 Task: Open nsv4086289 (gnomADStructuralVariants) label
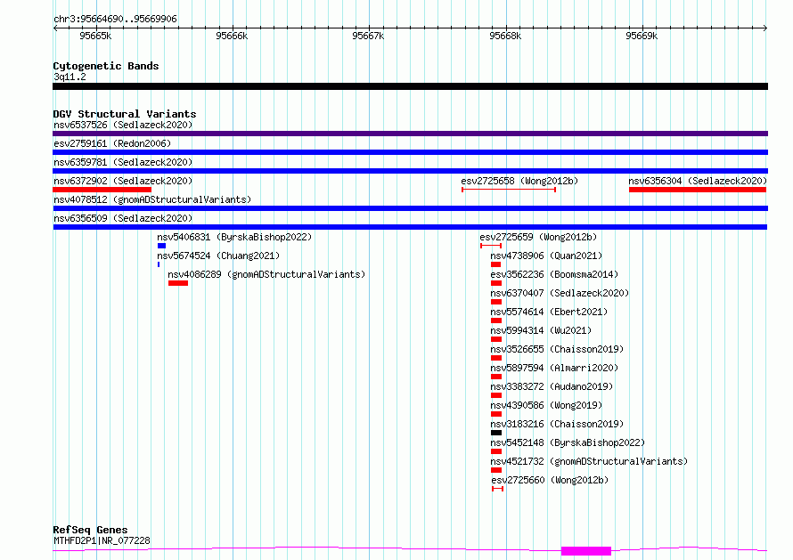[x=266, y=274]
